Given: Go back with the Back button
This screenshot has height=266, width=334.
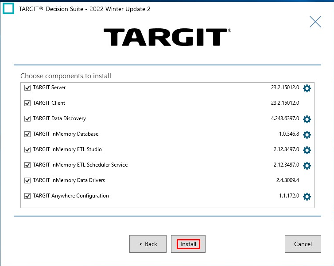Looking at the screenshot, I should pyautogui.click(x=148, y=244).
